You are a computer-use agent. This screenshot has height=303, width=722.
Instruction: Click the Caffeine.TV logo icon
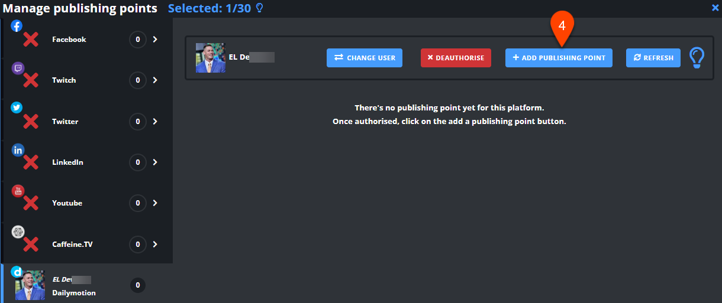[17, 232]
